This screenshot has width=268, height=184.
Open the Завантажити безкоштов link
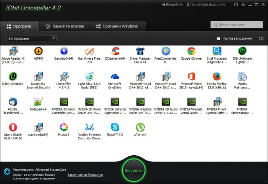pyautogui.click(x=85, y=175)
